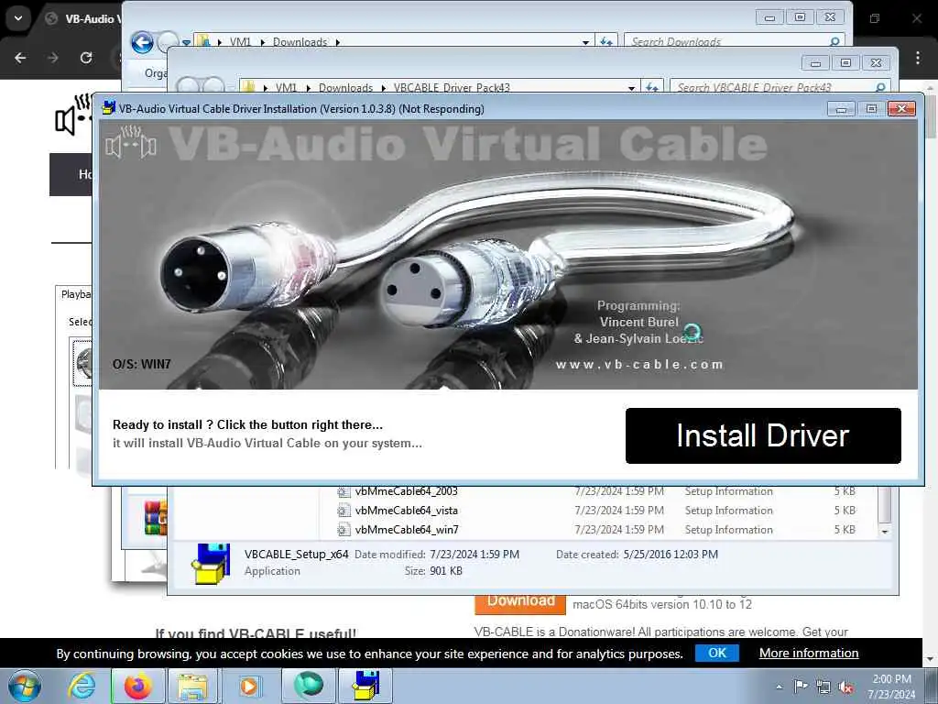Screen dimensions: 938x704
Task: Click VB-Cable setup floppy icon on taskbar
Action: pos(365,686)
